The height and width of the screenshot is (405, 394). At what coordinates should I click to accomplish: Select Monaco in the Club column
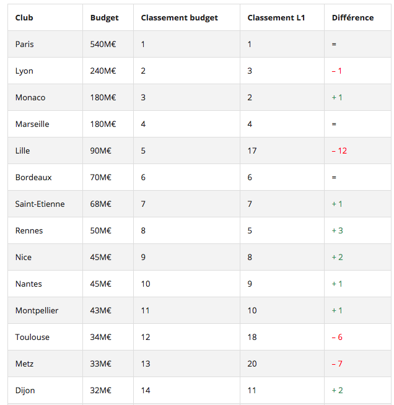click(30, 98)
